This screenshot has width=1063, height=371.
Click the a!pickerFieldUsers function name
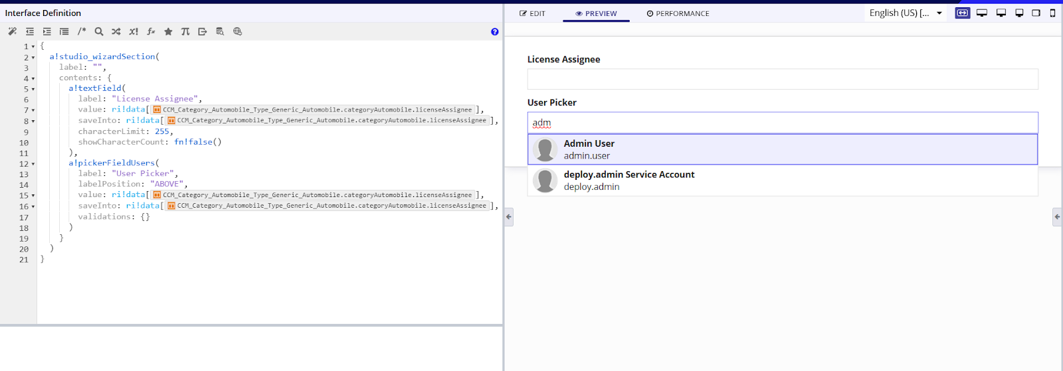112,163
